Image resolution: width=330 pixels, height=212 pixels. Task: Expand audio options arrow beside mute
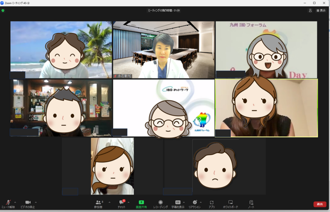(15, 202)
